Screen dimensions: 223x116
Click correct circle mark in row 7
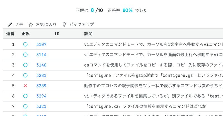[x=25, y=106]
